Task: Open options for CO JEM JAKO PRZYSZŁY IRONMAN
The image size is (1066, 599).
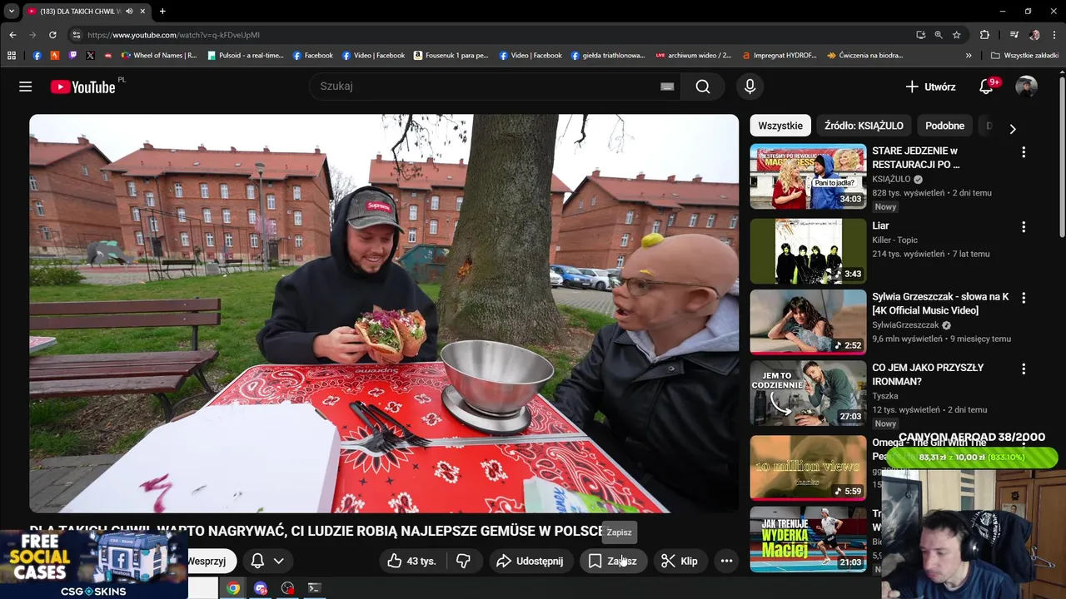Action: 1024,369
